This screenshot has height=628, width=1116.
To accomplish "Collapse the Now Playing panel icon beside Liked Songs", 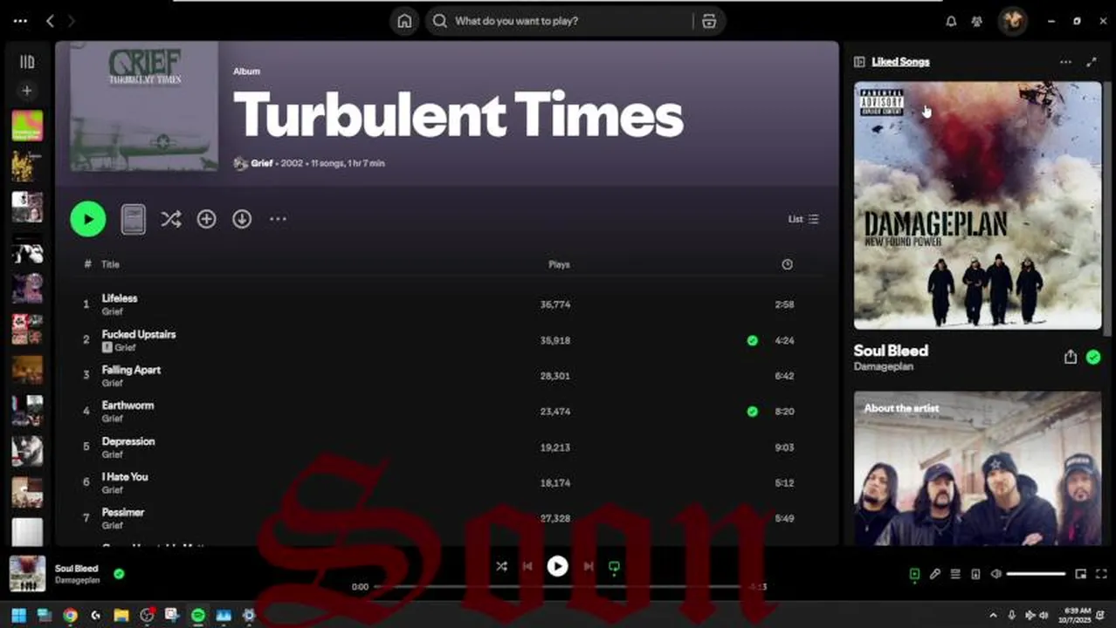I will tap(859, 62).
